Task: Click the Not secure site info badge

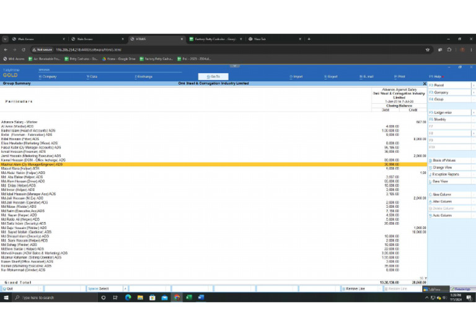Action: [x=43, y=50]
